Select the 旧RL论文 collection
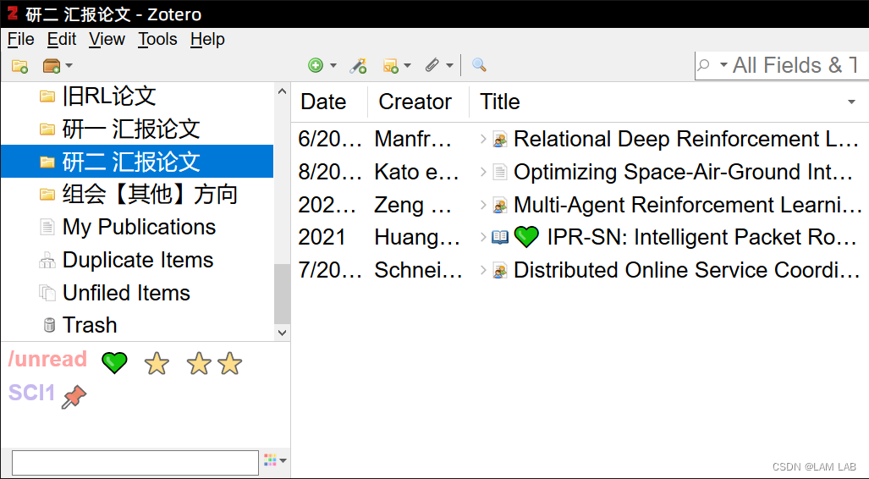Image resolution: width=869 pixels, height=479 pixels. coord(137,96)
